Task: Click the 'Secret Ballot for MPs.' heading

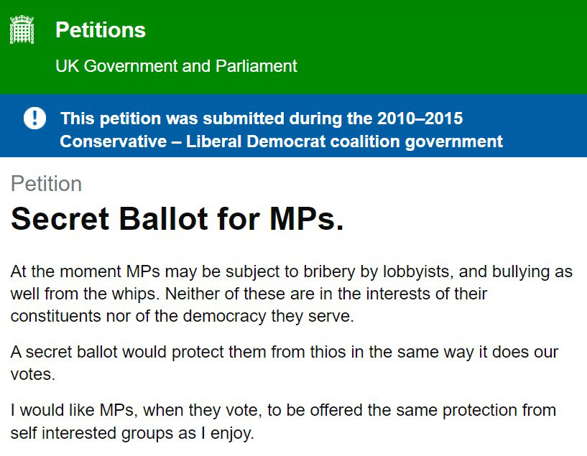Action: [177, 219]
